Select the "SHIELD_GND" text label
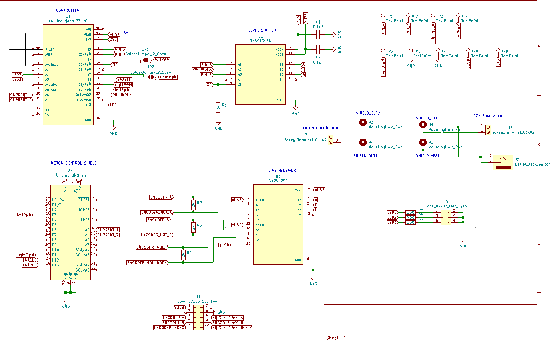Screen dimensions: 553x340 click(427, 118)
